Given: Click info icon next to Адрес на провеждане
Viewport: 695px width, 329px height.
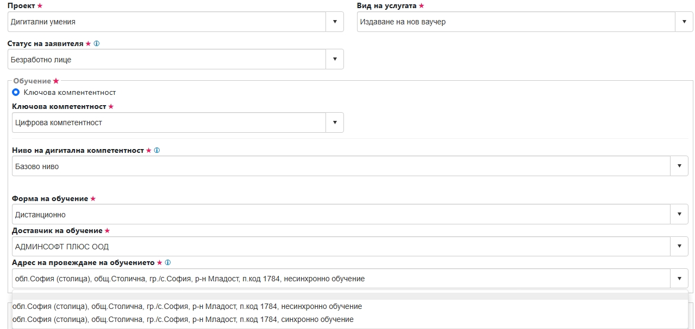Looking at the screenshot, I should (x=168, y=262).
